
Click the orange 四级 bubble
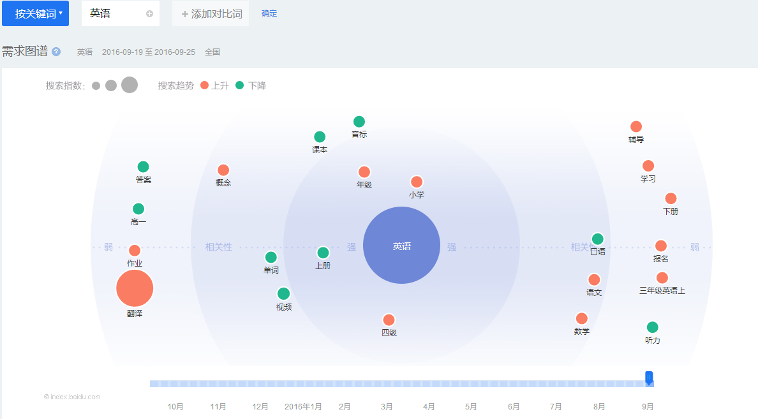[389, 320]
